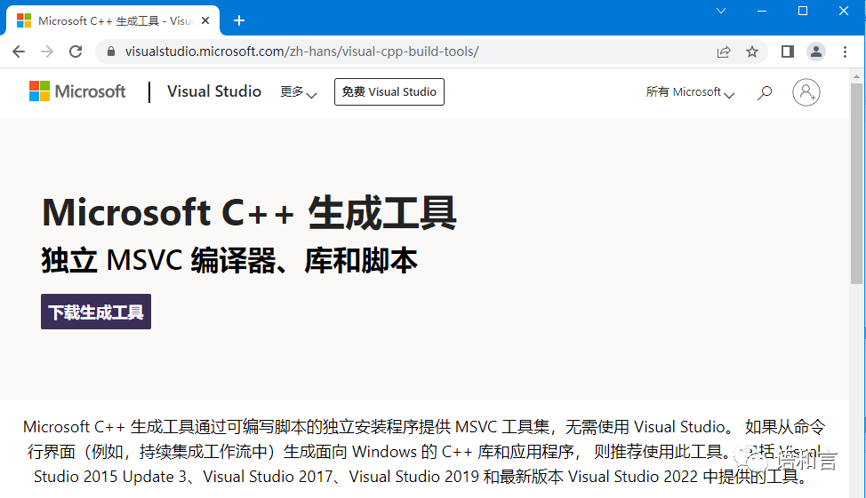Bookmark this page with star icon
Viewport: 866px width, 498px height.
coord(751,51)
